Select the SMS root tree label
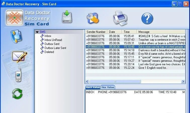190x113 pixels. (x=42, y=32)
